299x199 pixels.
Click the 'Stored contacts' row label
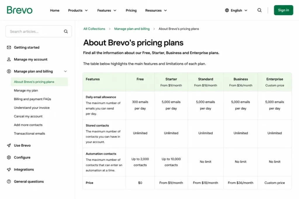(x=97, y=126)
